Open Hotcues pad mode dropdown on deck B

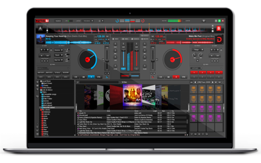click(x=196, y=68)
